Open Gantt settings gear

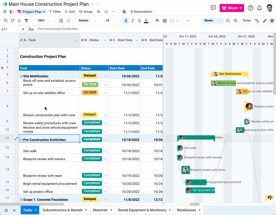point(272,21)
